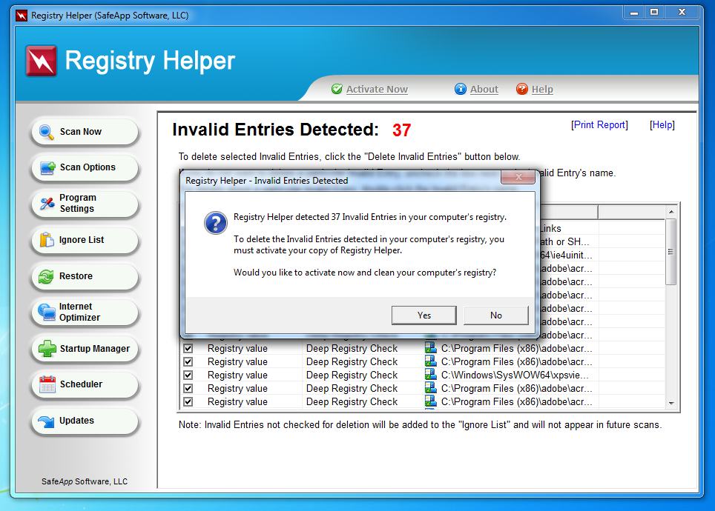Click the title bar Registry Helper icon
715x511 pixels.
22,16
